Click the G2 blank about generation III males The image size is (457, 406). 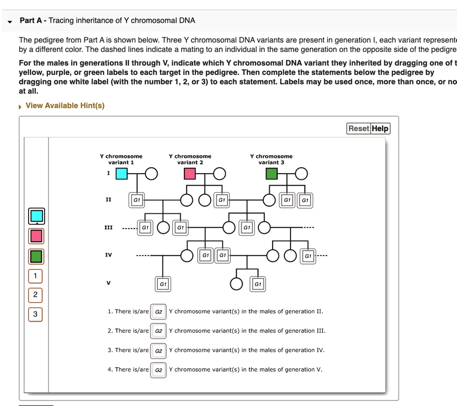[158, 331]
